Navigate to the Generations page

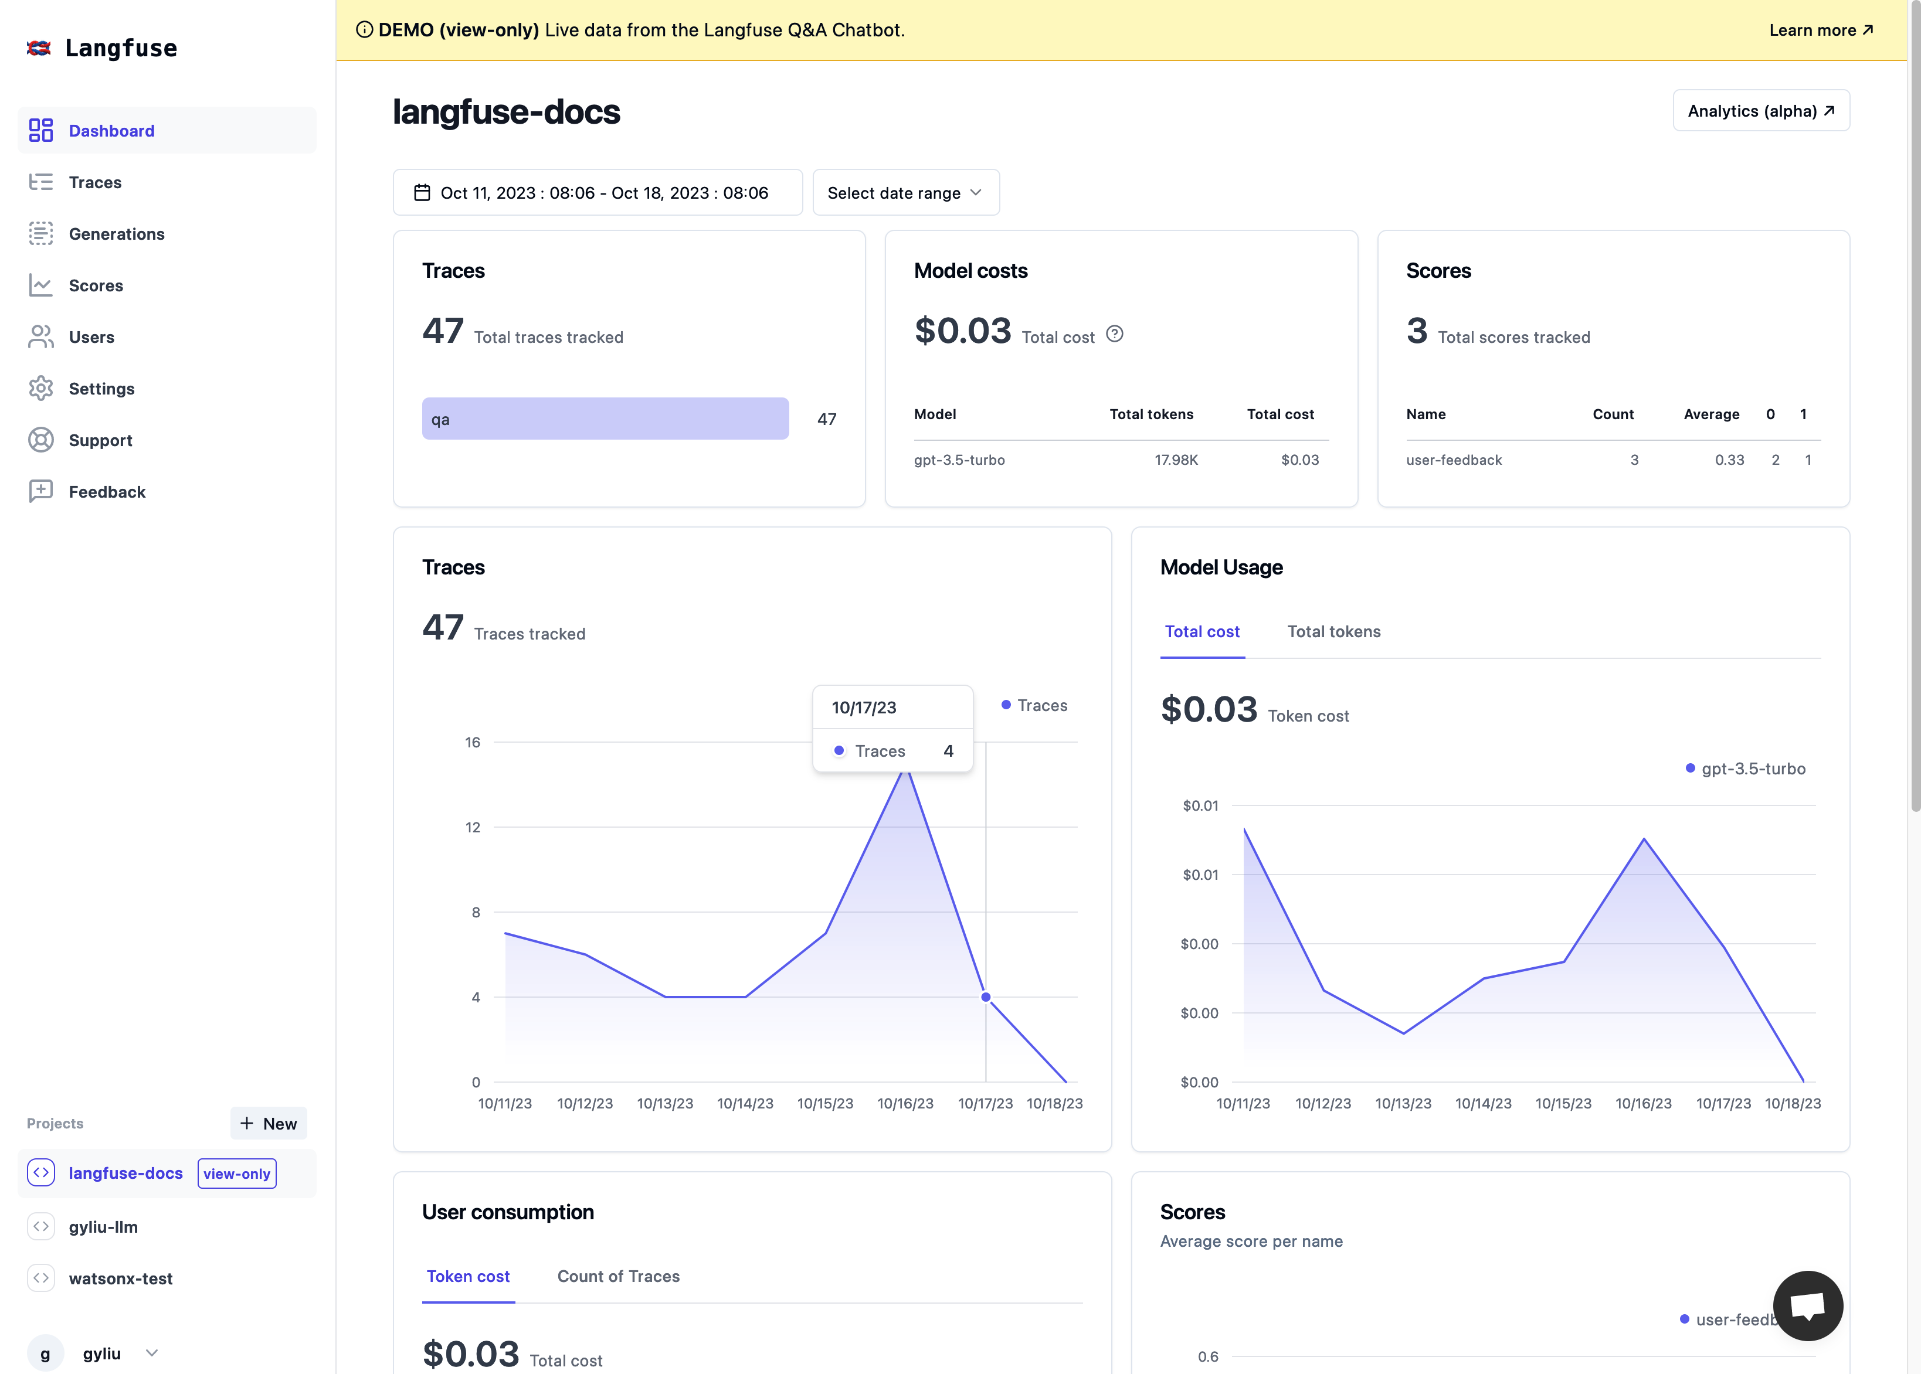point(168,233)
